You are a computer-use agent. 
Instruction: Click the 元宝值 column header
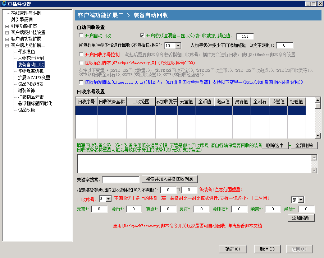pyautogui.click(x=187, y=102)
